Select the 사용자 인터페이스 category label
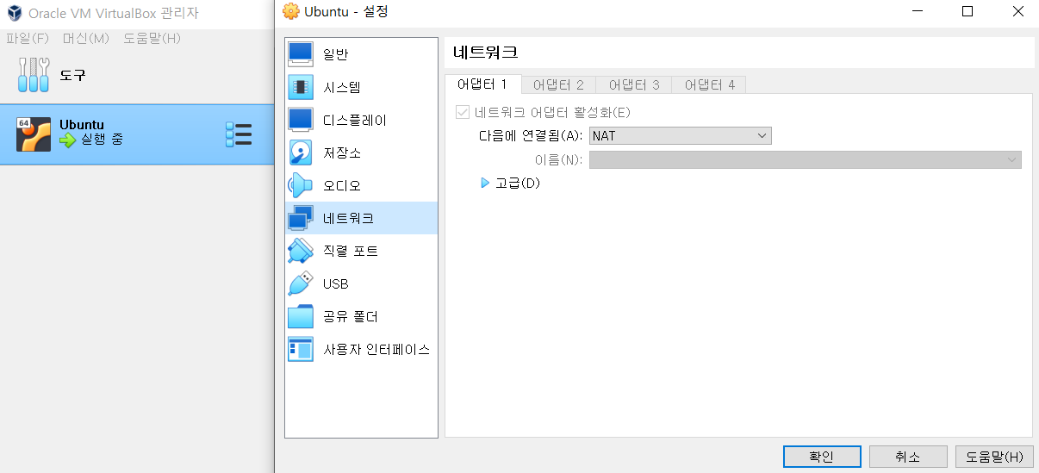Viewport: 1039px width, 473px height. click(x=376, y=349)
